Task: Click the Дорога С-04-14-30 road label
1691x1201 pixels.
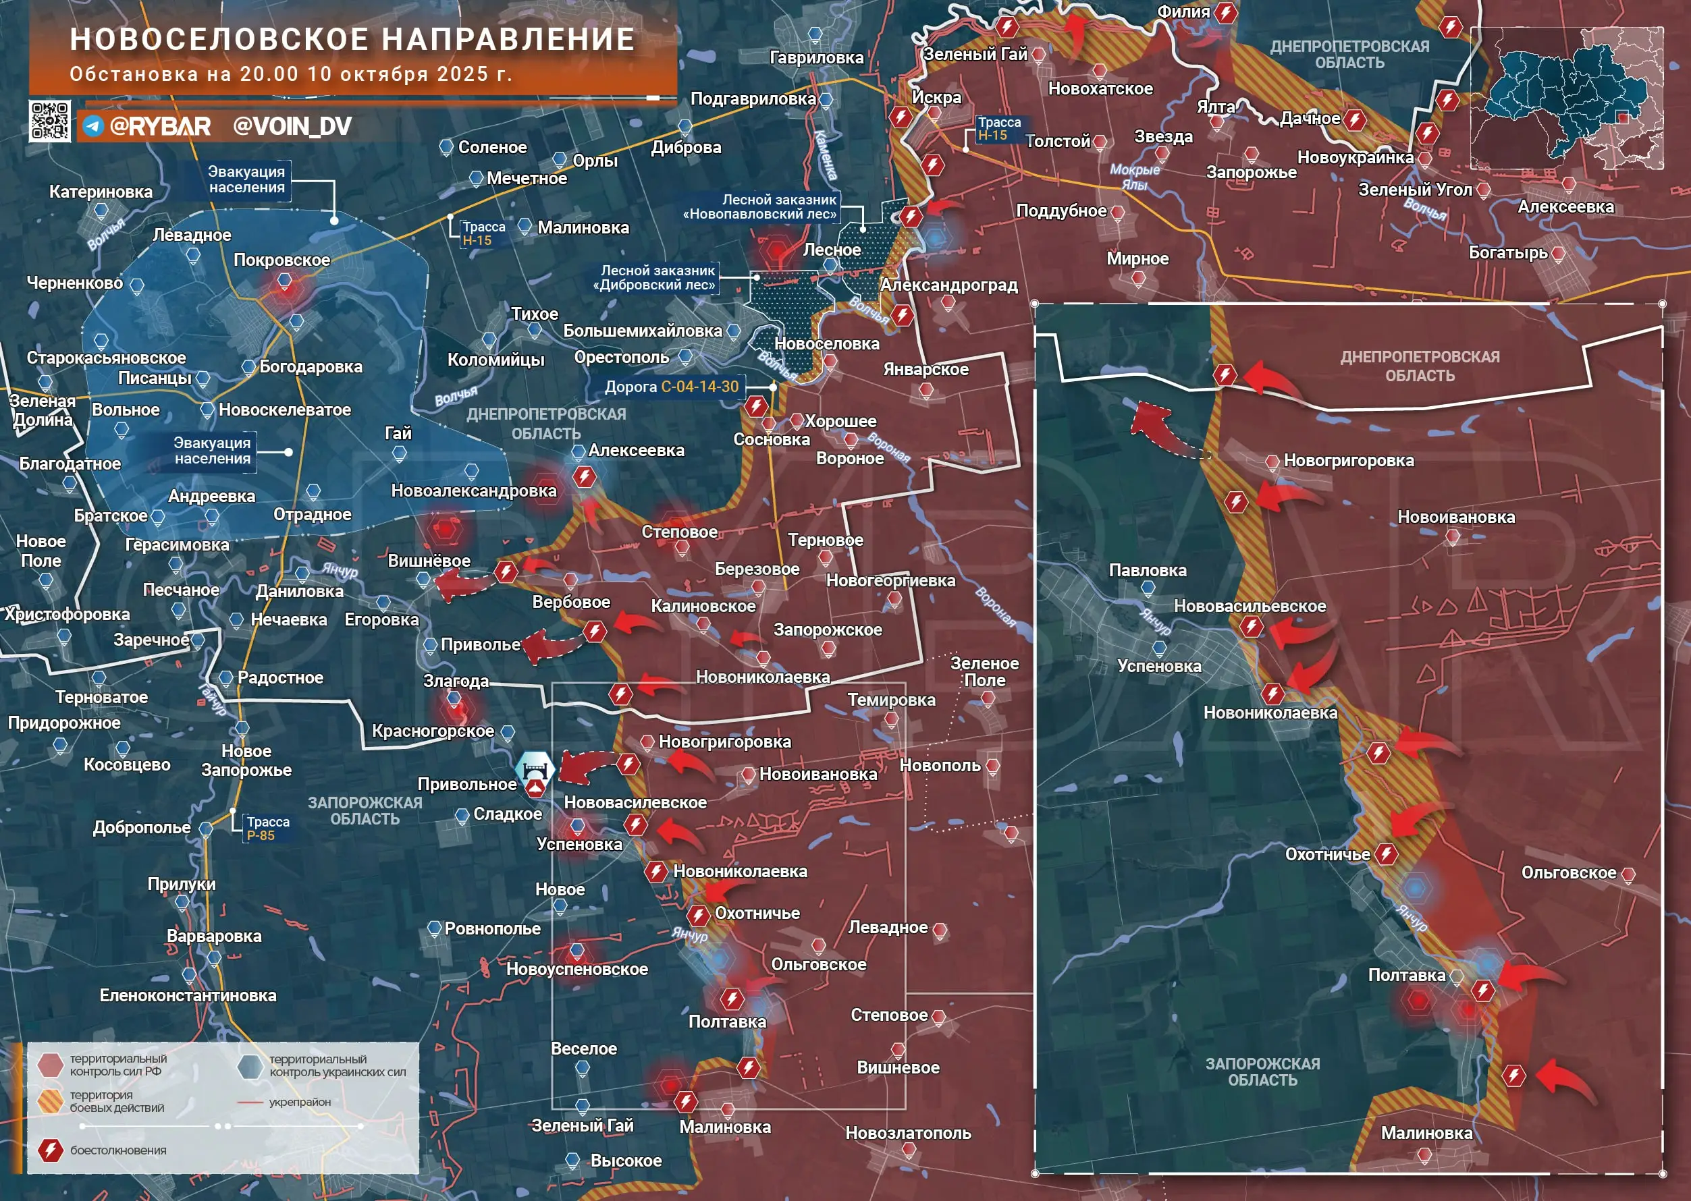Action: [x=672, y=387]
